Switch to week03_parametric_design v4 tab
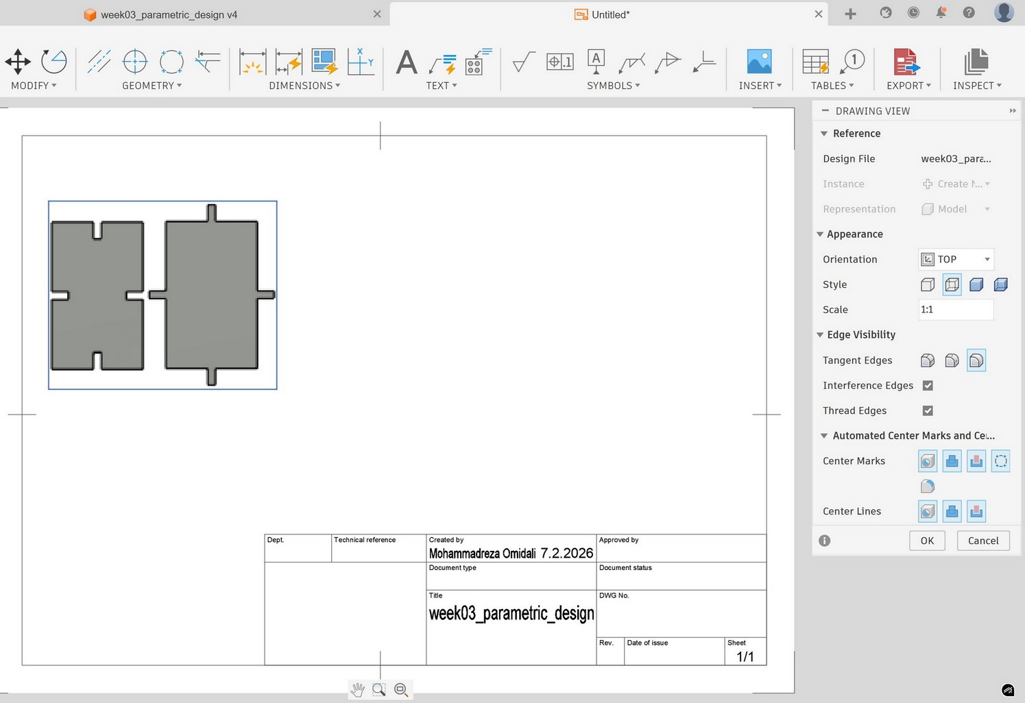 (x=169, y=14)
